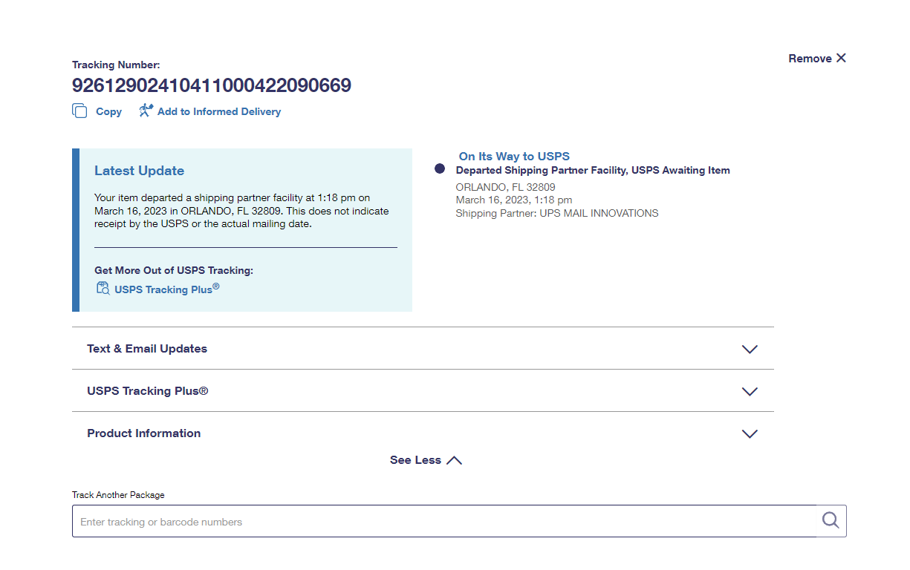Click the On Its Way to USPS heading
The width and height of the screenshot is (910, 570).
click(514, 156)
